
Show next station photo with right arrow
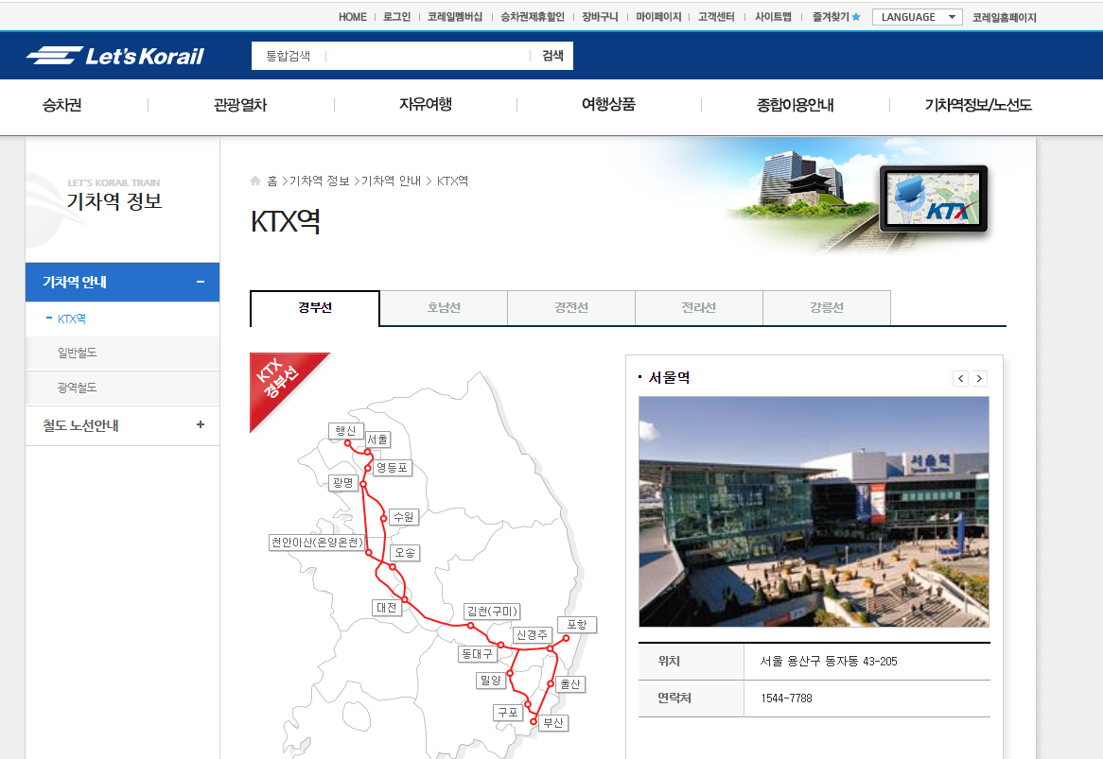coord(979,378)
